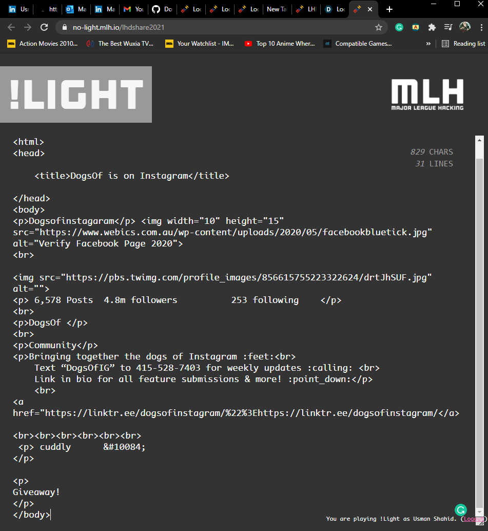Image resolution: width=488 pixels, height=531 pixels.
Task: Open the Reading list
Action: tap(464, 44)
